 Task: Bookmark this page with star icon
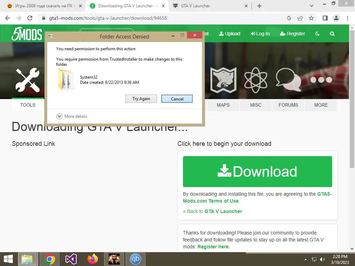311,18
